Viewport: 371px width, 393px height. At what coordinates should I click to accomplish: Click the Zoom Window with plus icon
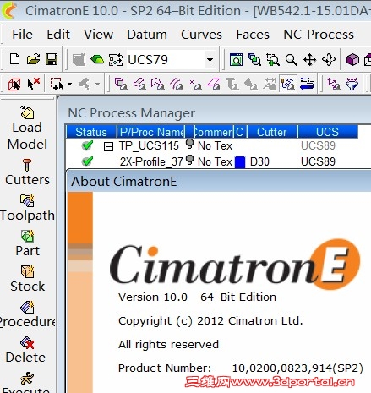273,60
